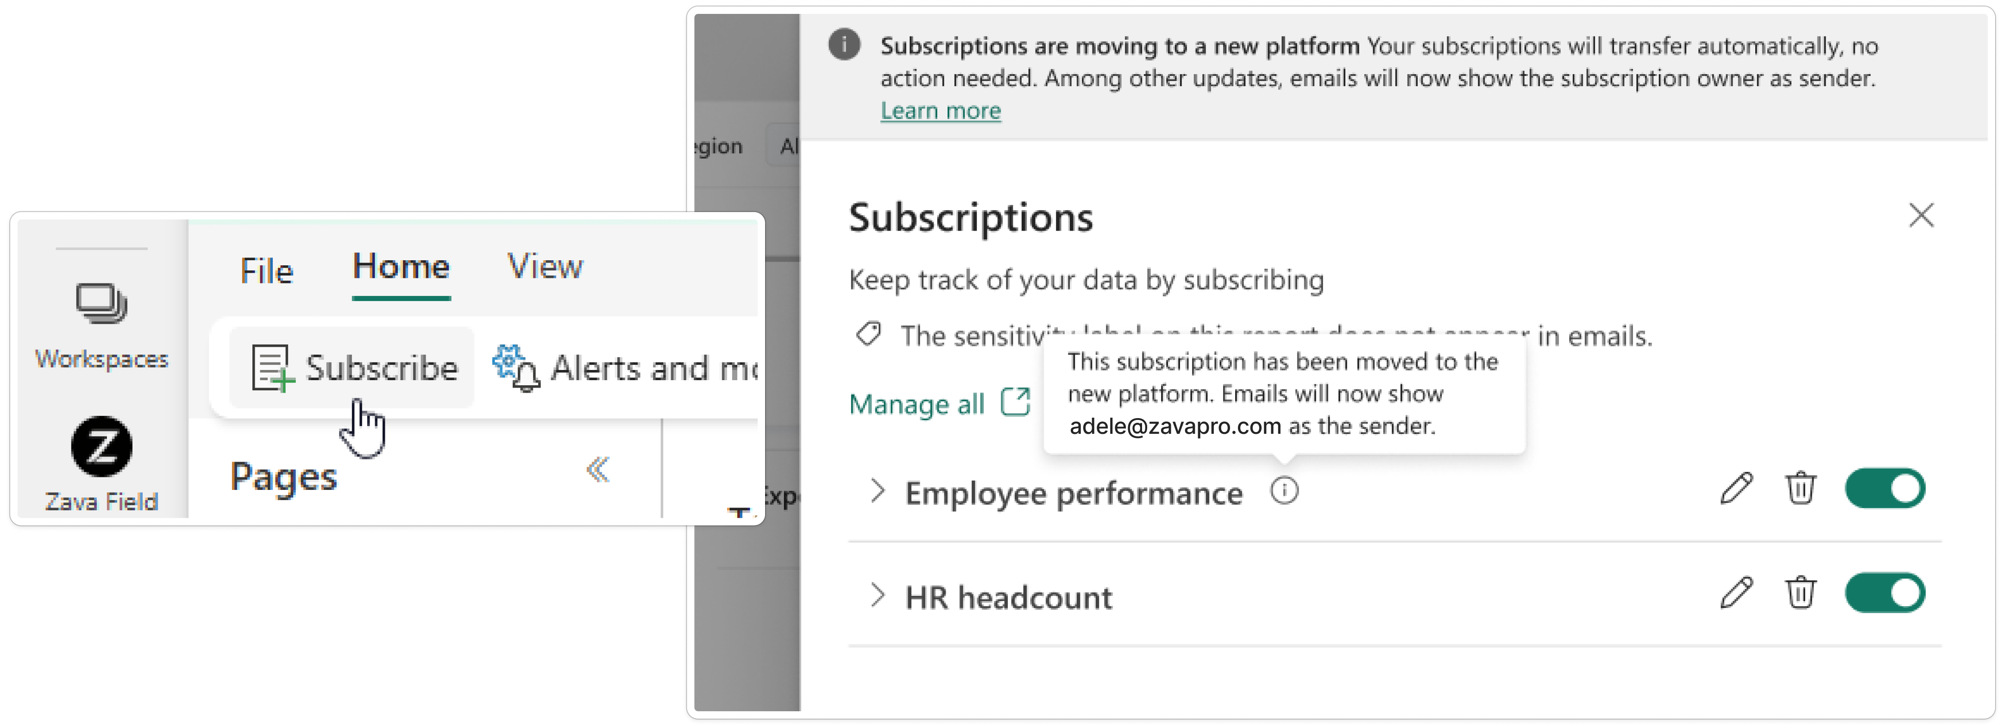
Task: Collapse the Pages pane with double chevron
Action: (x=597, y=470)
